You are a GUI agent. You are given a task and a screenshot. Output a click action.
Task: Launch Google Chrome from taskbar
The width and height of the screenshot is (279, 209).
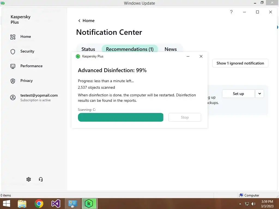(x=39, y=204)
